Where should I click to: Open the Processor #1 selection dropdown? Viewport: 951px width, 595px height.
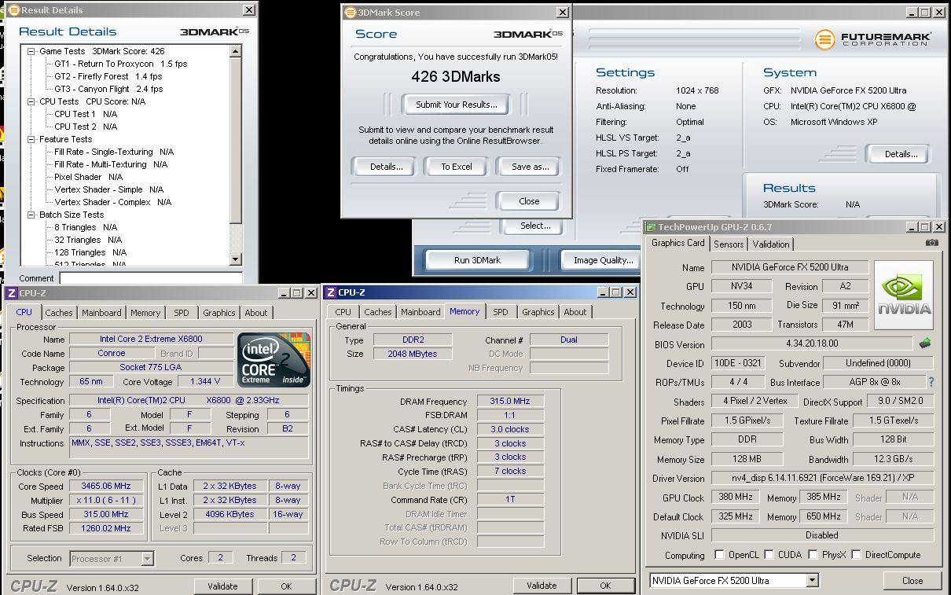(x=147, y=559)
